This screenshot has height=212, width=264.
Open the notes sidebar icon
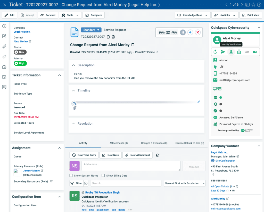tap(4, 36)
